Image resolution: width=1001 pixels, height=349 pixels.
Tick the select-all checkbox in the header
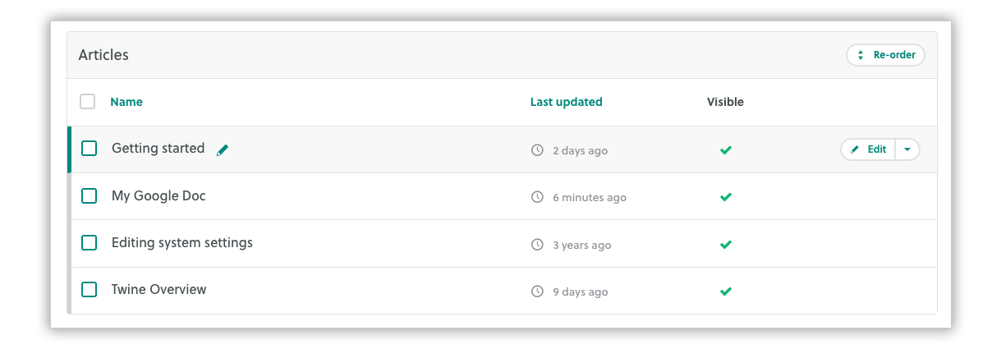click(87, 102)
